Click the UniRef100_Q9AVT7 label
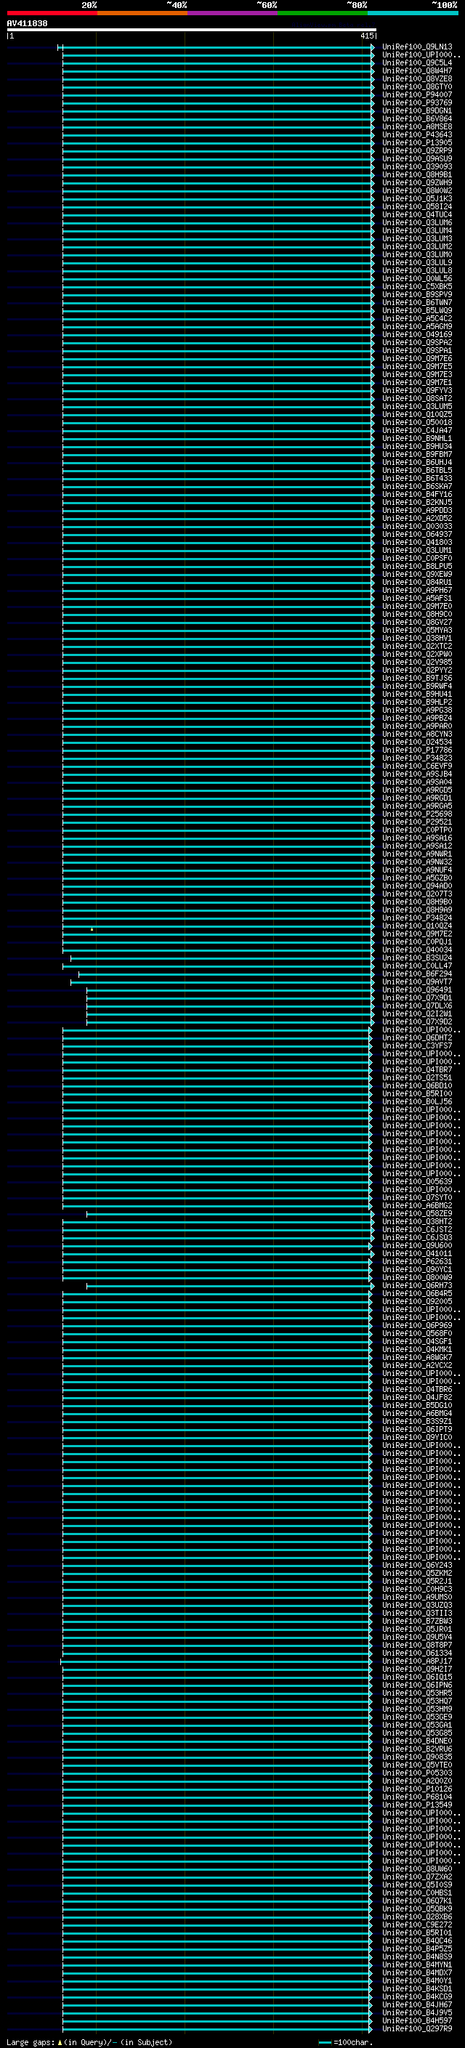The height and width of the screenshot is (2048, 465). coord(417,982)
